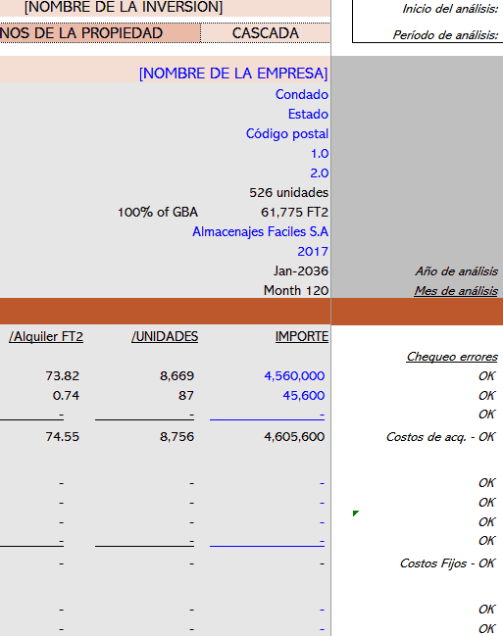
Task: Select the 4,605,600 total amount cell
Action: click(294, 437)
